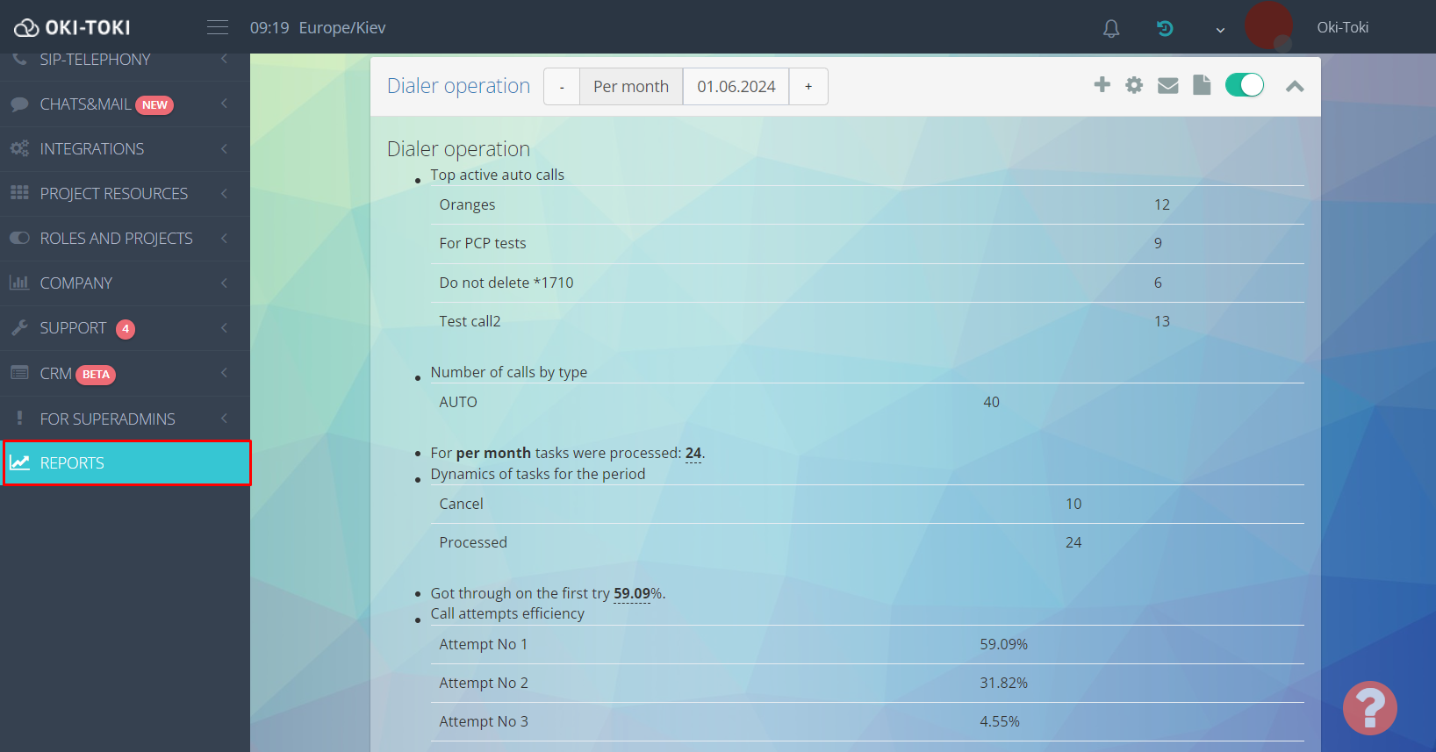Open widget settings gear icon
The image size is (1436, 752).
[x=1134, y=85]
